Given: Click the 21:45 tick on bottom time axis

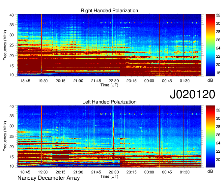Looking at the screenshot, I should [96, 172].
